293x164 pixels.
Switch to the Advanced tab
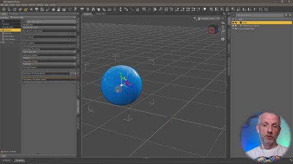[14, 14]
